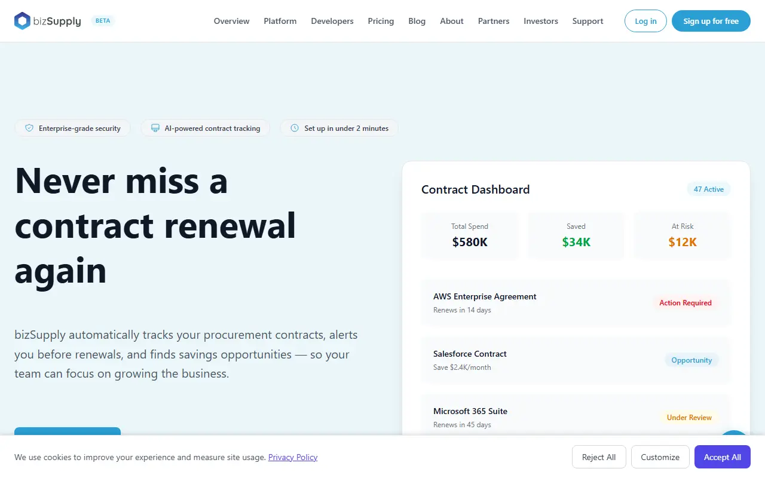The width and height of the screenshot is (765, 478).
Task: Select the Investors nav item
Action: (x=541, y=21)
